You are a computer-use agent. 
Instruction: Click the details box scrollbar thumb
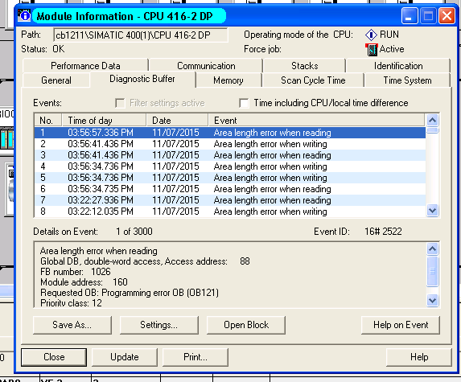tap(433, 271)
